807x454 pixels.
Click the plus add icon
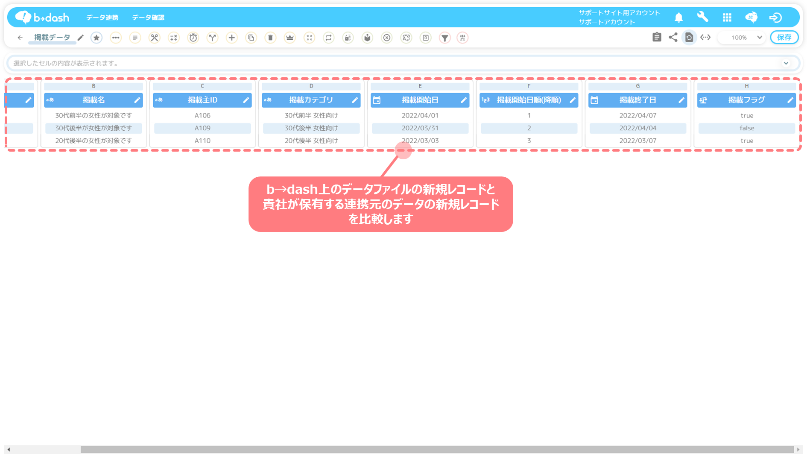231,38
